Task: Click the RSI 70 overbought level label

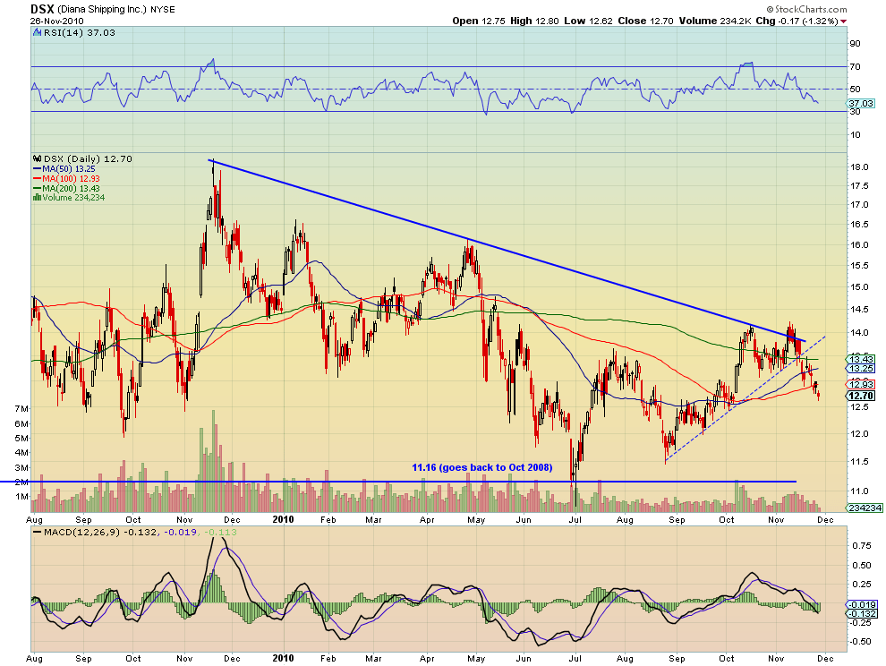Action: coord(855,67)
